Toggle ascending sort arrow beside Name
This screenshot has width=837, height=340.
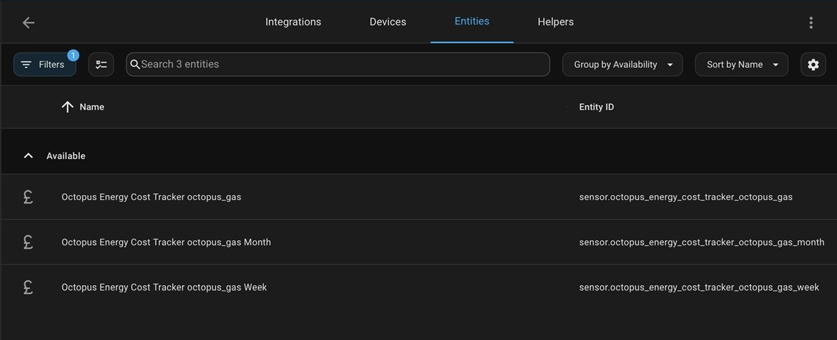[x=67, y=107]
